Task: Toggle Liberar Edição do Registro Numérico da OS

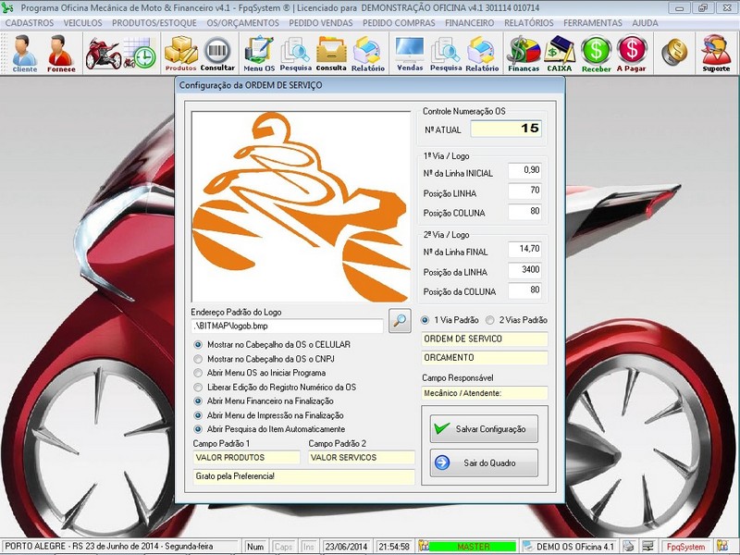Action: [x=198, y=387]
